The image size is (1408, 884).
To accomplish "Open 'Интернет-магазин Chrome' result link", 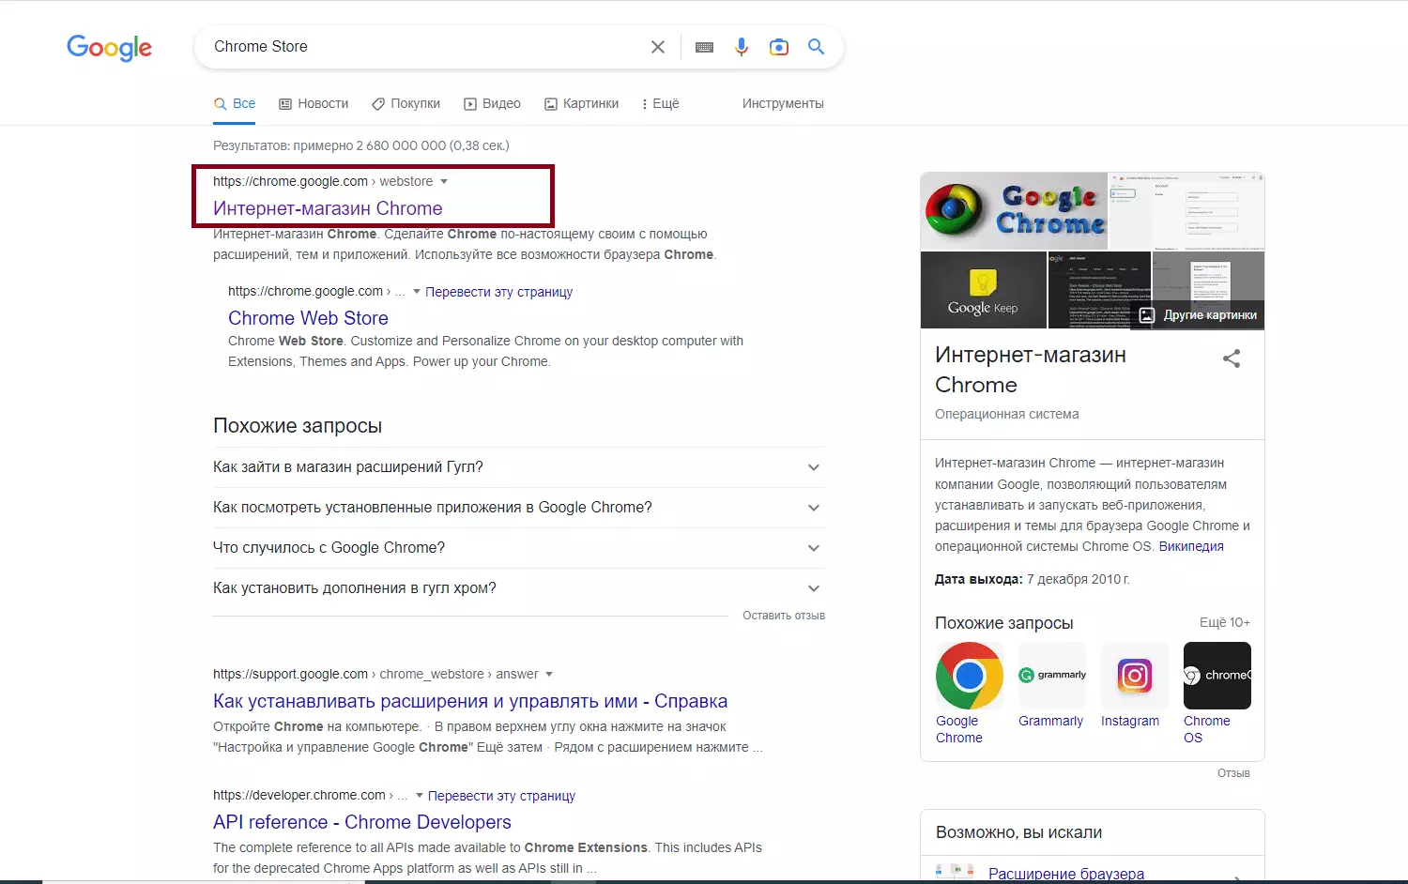I will pyautogui.click(x=328, y=208).
